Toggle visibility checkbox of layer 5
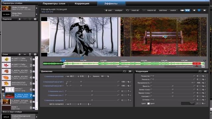The image size is (212, 119). pyautogui.click(x=34, y=84)
